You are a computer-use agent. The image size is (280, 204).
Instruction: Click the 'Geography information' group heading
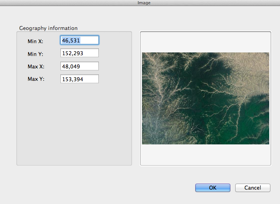pos(48,28)
